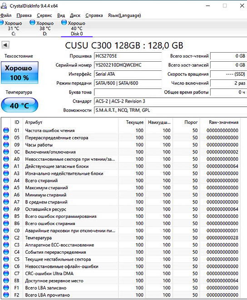Click the Атрибут column header
Viewport: 247px width, 300px height.
tap(71, 122)
